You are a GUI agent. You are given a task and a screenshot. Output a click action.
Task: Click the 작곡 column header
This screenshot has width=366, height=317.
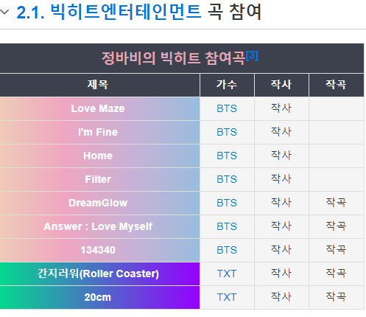[x=337, y=85]
